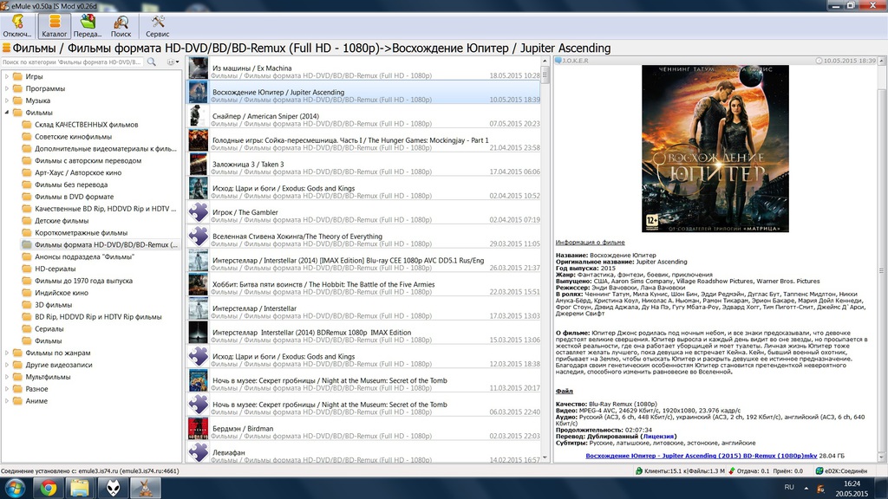Open the Сервис tools toolbar icon
888x499 pixels.
(158, 26)
